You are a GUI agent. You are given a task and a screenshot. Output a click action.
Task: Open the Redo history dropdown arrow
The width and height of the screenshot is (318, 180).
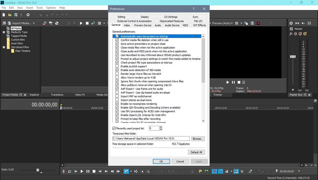(x=67, y=15)
